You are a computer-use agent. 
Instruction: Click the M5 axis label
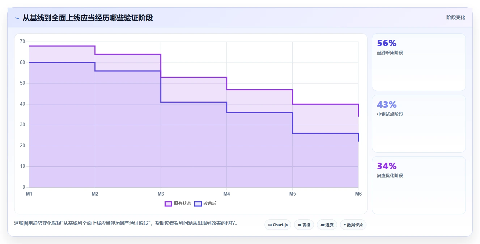[x=292, y=194]
